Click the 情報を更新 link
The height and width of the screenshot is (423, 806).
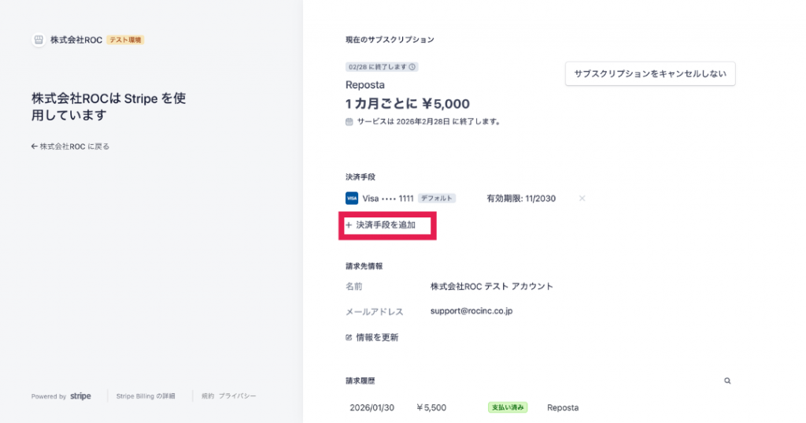(377, 337)
